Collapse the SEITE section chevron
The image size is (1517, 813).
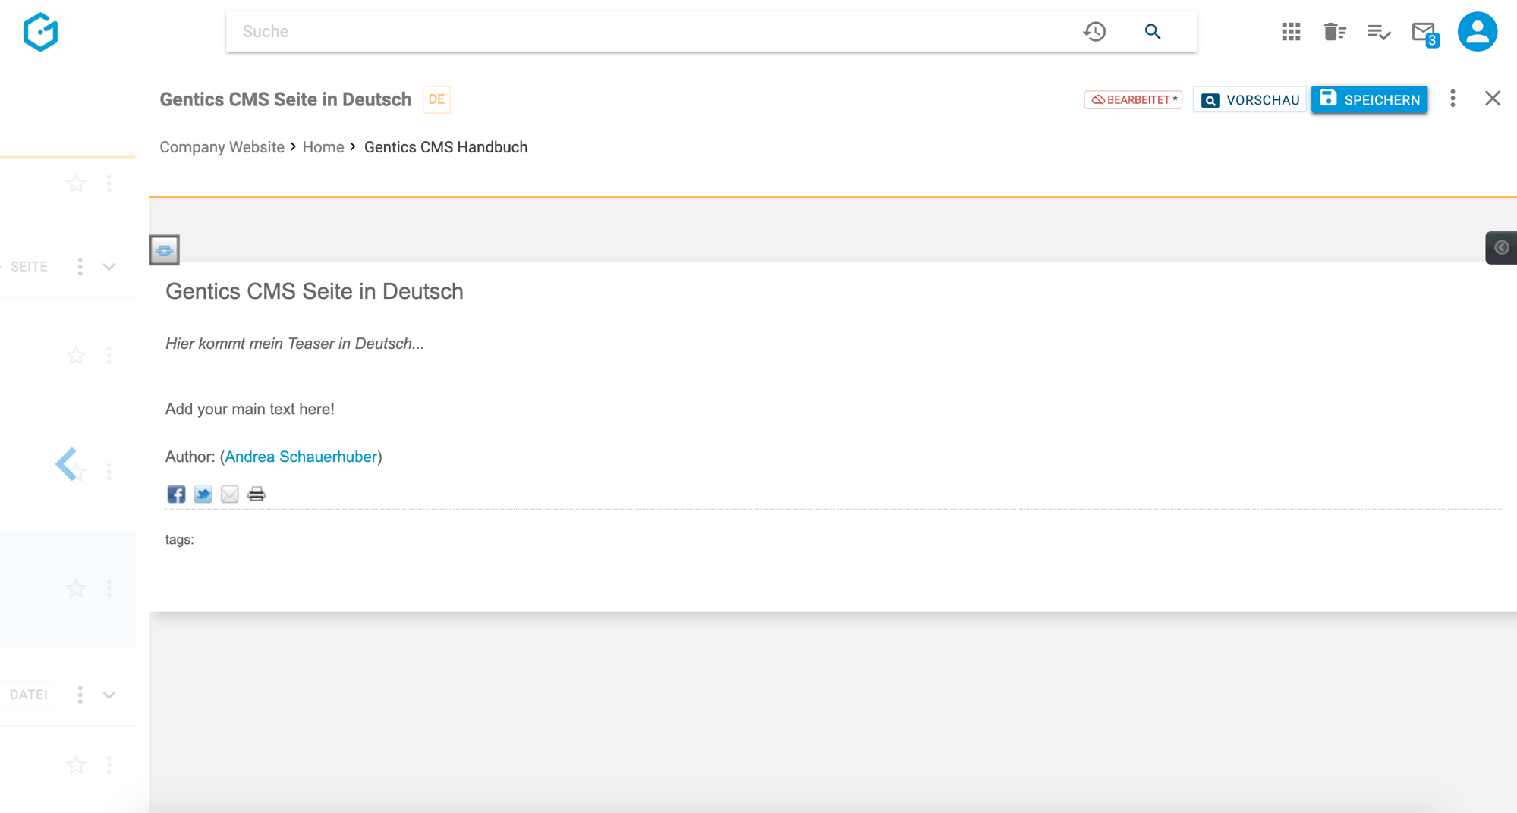click(109, 267)
